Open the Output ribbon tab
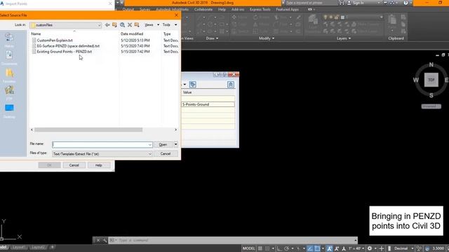The width and height of the screenshot is (449, 252). (128, 9)
